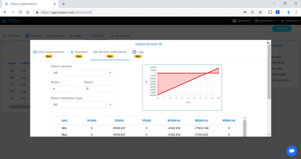Viewport: 301px width, 159px height.
Task: Click the Node i field containing A
Action: [x=65, y=89]
